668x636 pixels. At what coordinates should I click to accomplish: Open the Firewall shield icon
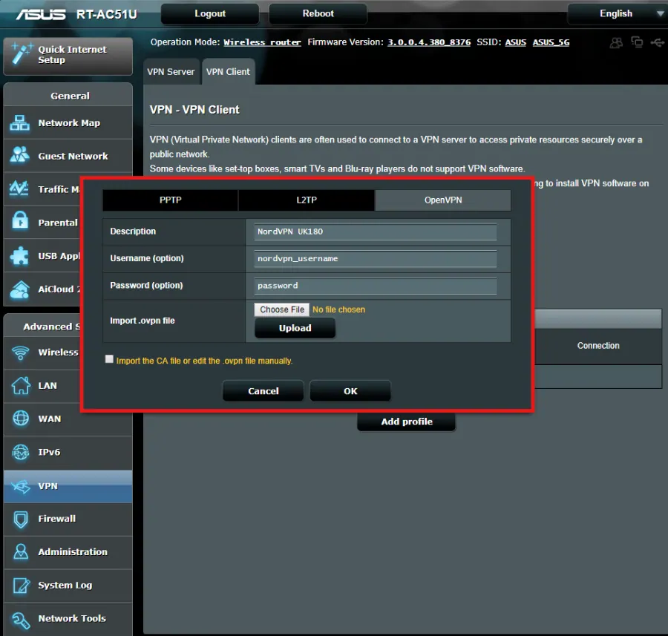tap(21, 519)
